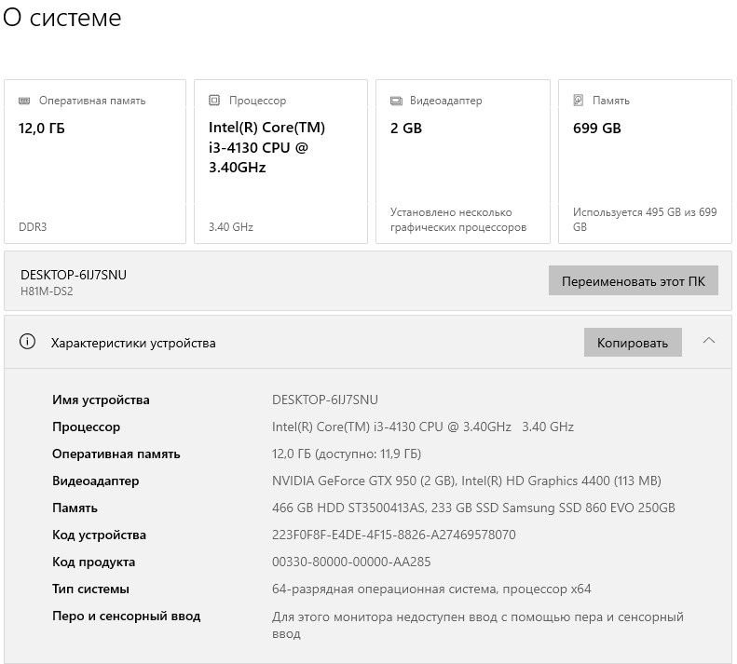Click the Оперативная память label in characteristics list
This screenshot has height=664, width=737.
tap(116, 454)
